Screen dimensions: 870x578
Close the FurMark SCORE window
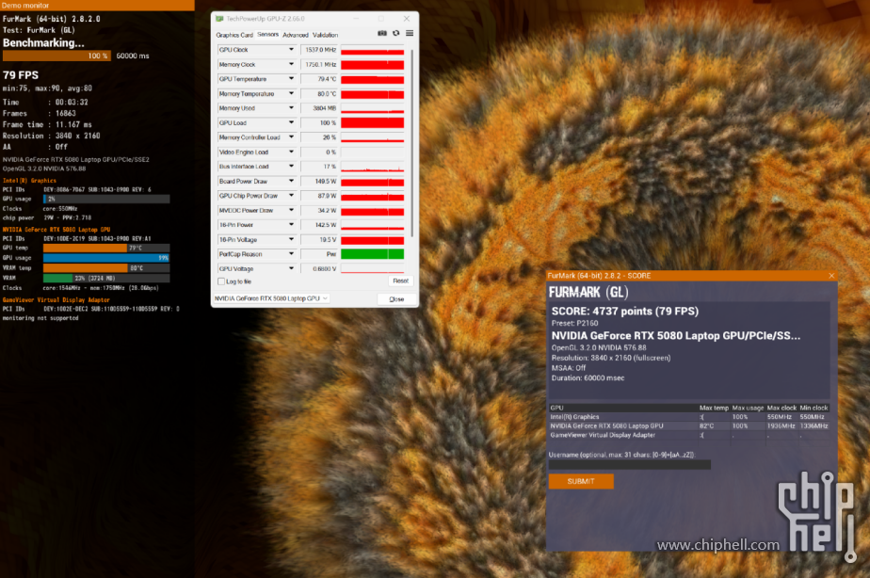tap(831, 276)
